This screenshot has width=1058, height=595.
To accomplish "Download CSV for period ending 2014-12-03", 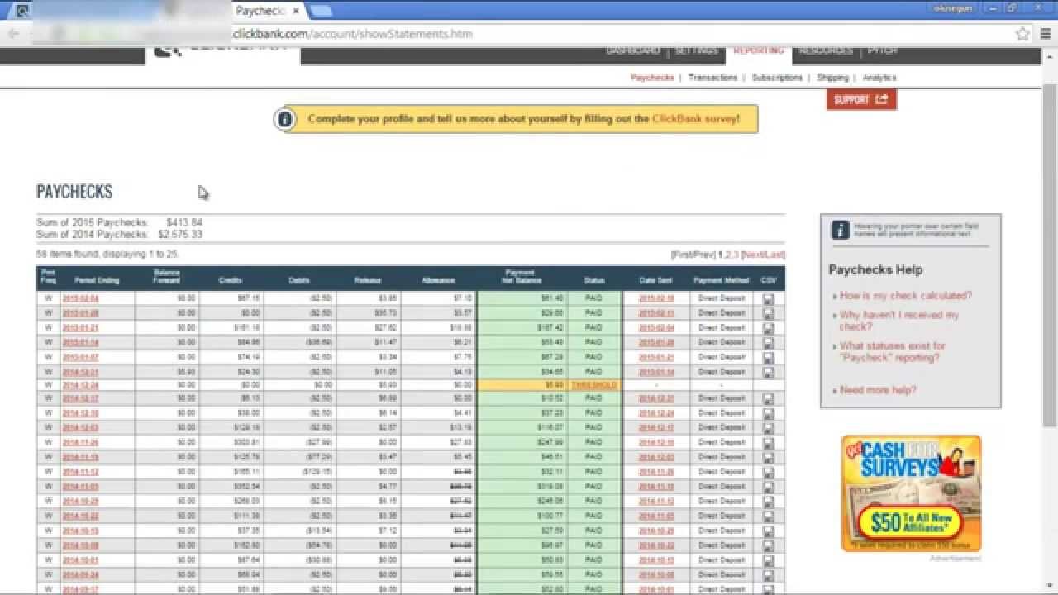I will point(768,429).
